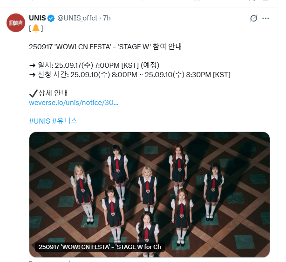Click the arrow emoji before 일시
This screenshot has height=262, width=286.
coord(33,65)
